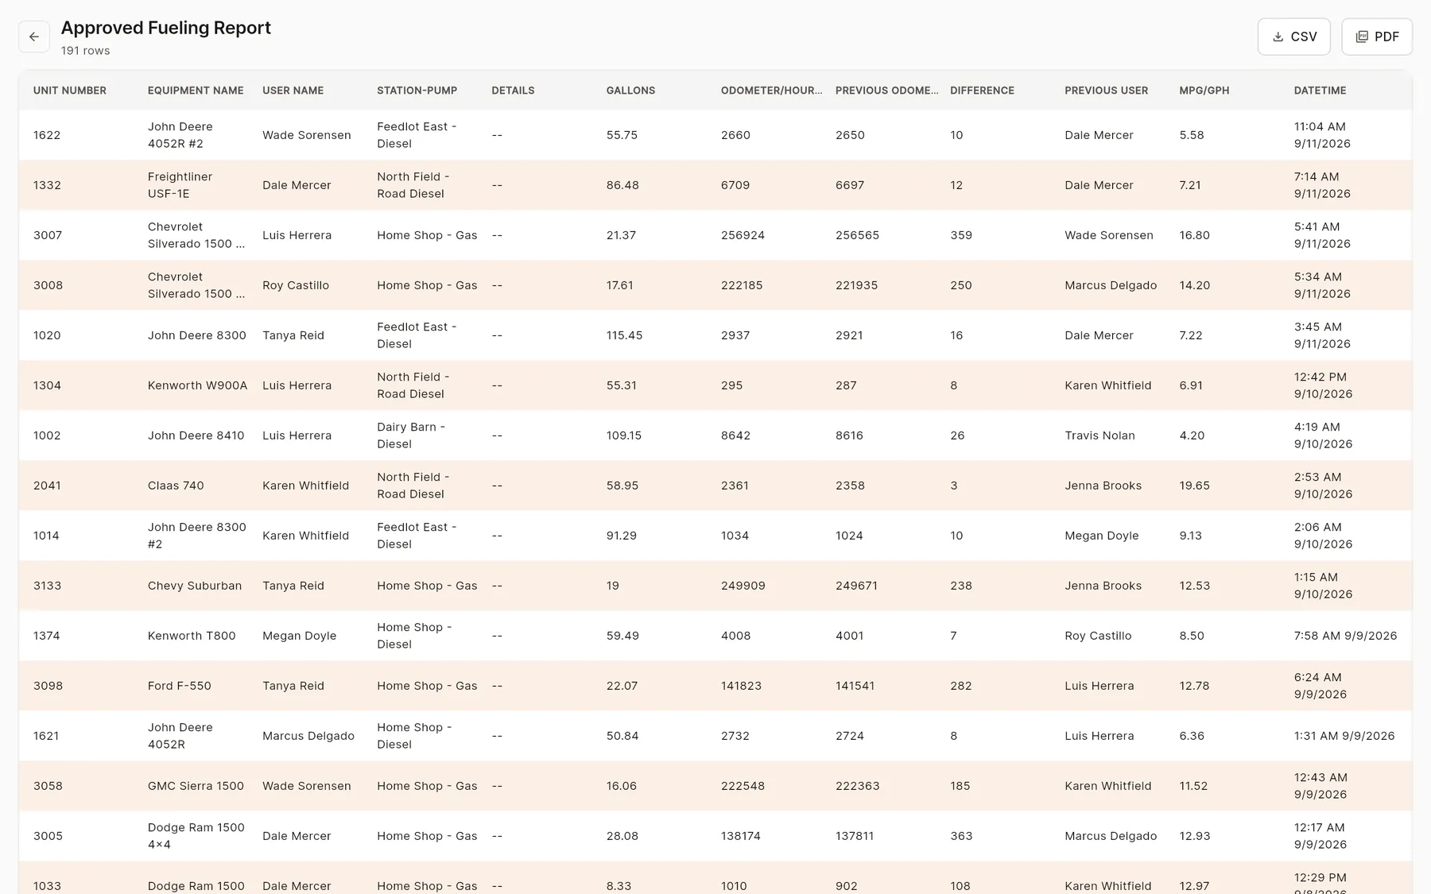Click Ford F-550 equipment name

[180, 686]
